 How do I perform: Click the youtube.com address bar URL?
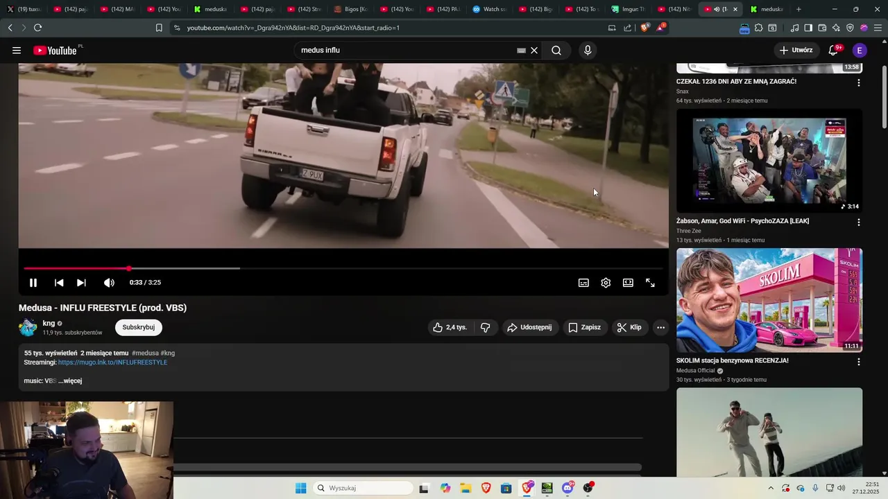(293, 28)
